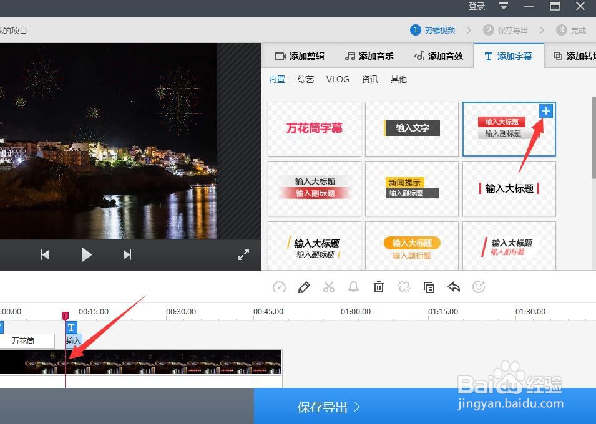Viewport: 596px width, 424px height.
Task: Duplicate the clip with the copy icon
Action: click(x=429, y=287)
